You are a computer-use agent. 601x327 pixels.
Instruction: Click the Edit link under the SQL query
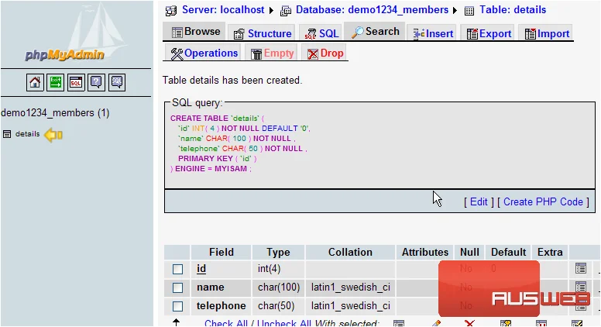point(479,201)
